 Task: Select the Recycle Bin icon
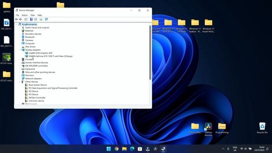pos(262,128)
